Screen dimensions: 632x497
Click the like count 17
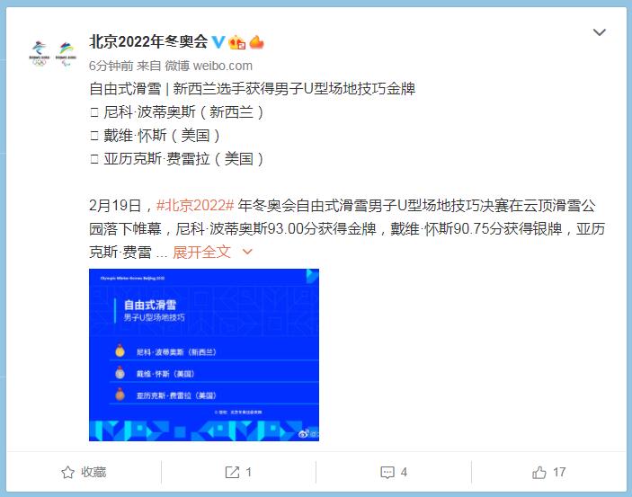point(559,472)
